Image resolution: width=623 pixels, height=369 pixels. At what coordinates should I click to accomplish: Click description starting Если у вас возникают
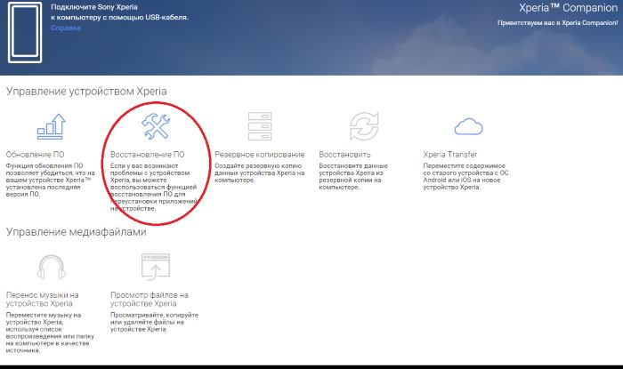154,187
